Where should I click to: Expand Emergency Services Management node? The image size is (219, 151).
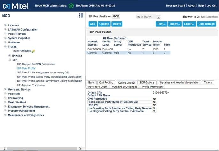(x=5, y=107)
